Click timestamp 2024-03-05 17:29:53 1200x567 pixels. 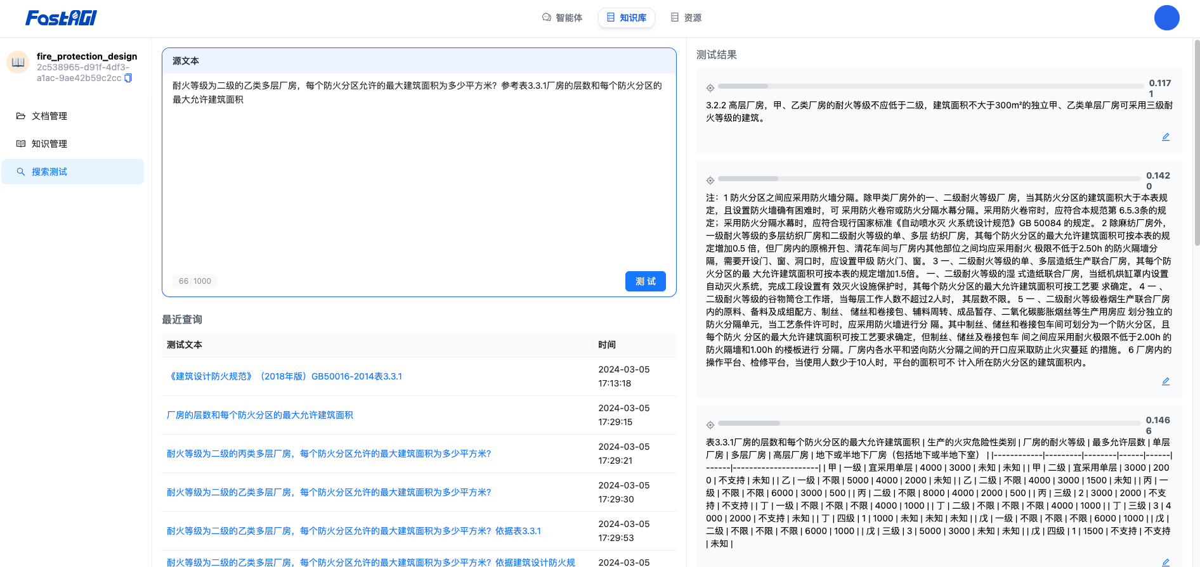[624, 531]
